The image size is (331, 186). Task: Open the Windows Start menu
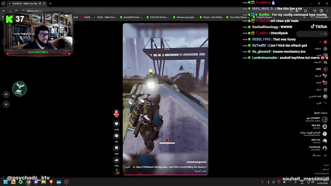click(x=5, y=182)
